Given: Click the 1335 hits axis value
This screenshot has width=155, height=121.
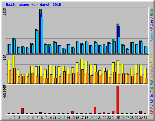Looking at the screenshot, I should [5, 12].
